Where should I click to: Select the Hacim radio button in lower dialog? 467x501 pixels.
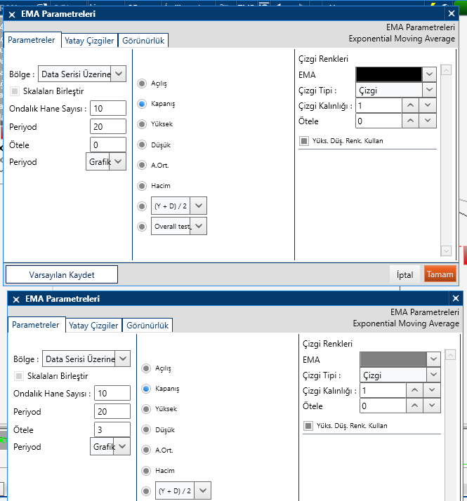click(x=146, y=470)
